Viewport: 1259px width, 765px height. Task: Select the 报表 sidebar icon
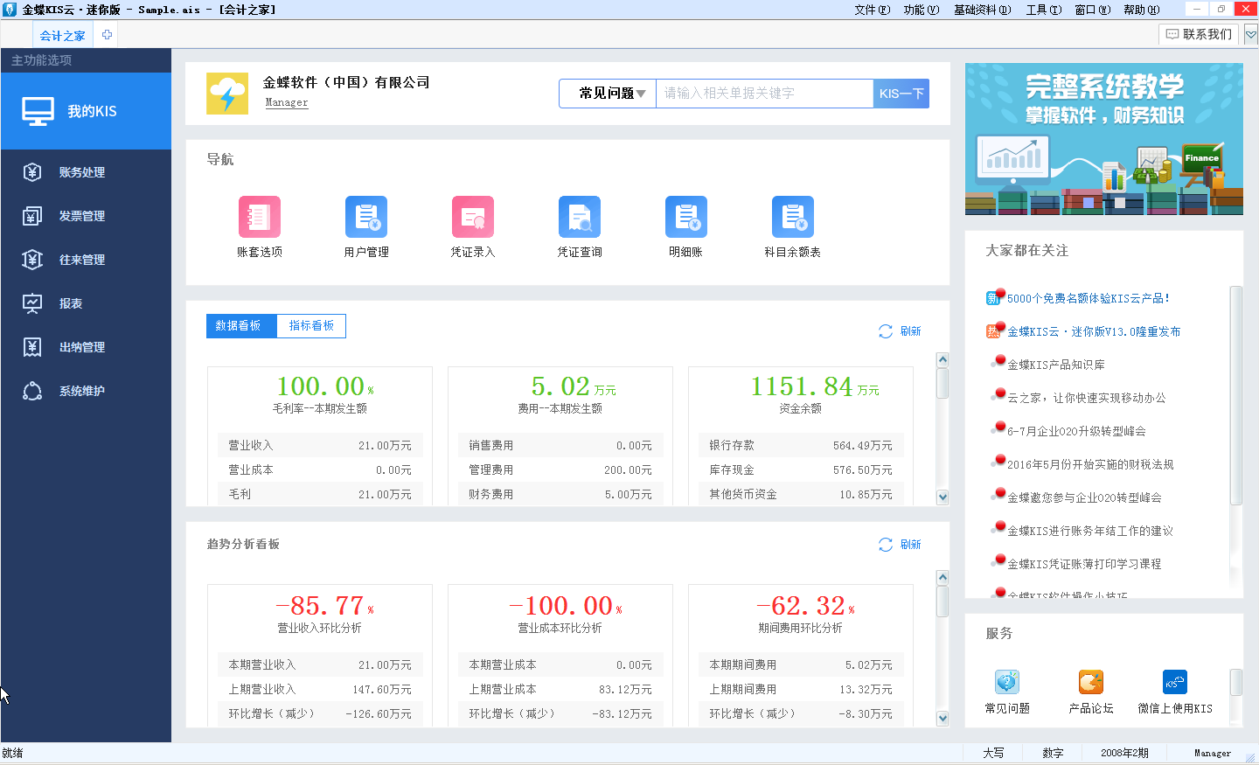point(32,303)
